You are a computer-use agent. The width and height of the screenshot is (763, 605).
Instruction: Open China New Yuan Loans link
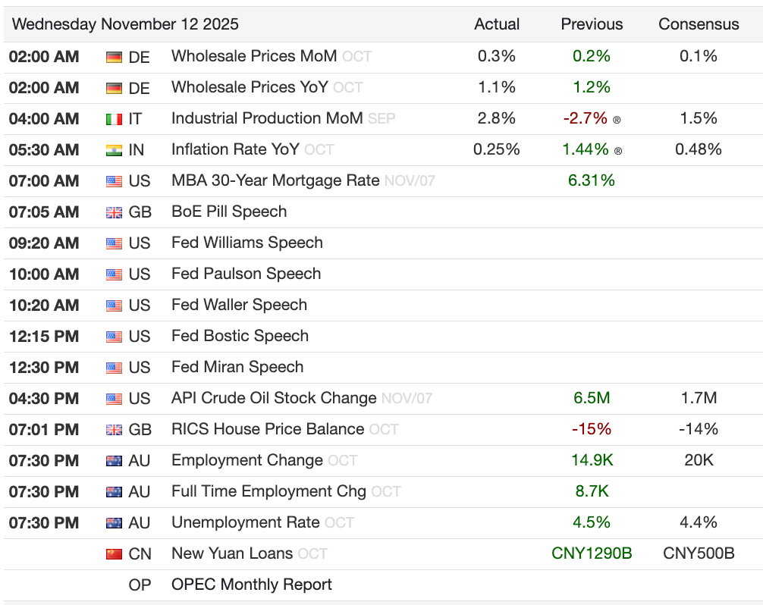232,553
